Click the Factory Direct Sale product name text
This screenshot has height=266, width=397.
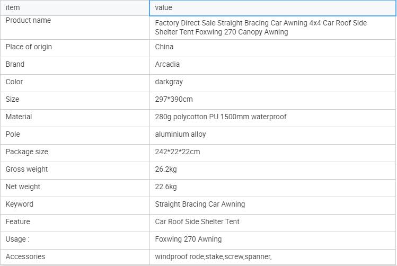(261, 28)
